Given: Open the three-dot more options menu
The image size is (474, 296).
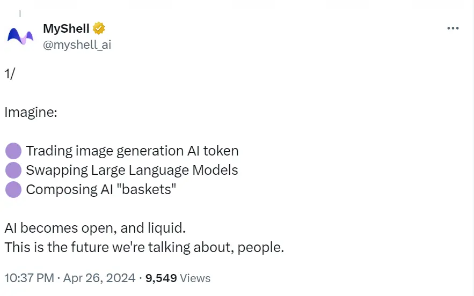Looking at the screenshot, I should point(453,28).
